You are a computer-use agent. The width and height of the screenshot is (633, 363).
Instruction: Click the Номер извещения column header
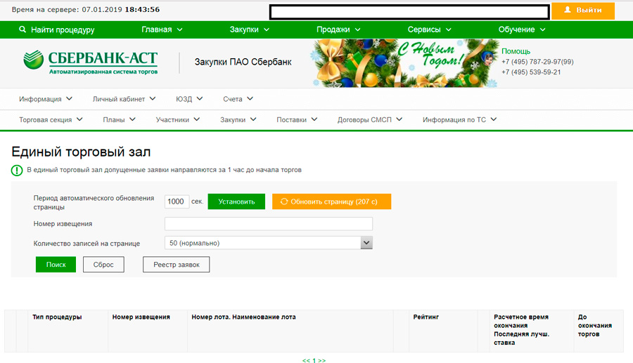(x=141, y=317)
